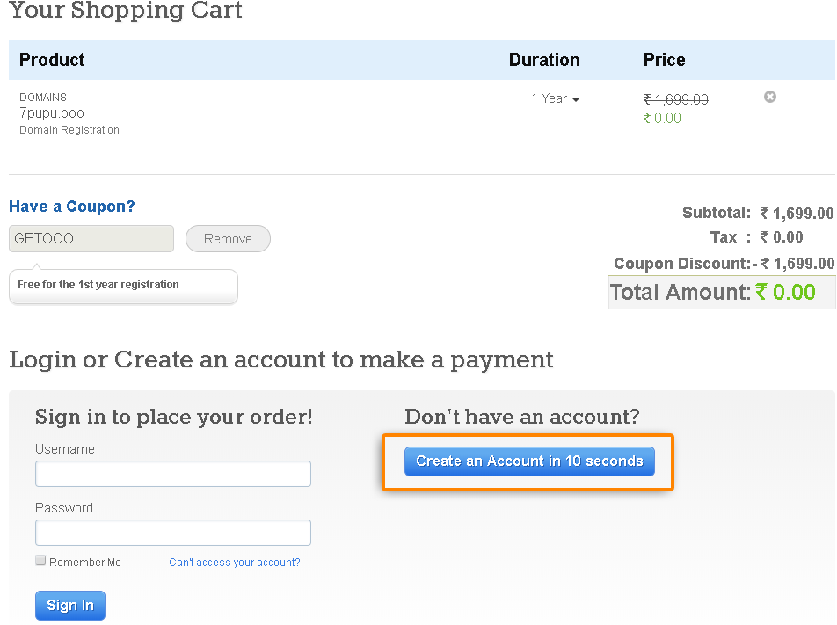
Task: Open the "Can't access your account?" link
Action: click(x=235, y=563)
